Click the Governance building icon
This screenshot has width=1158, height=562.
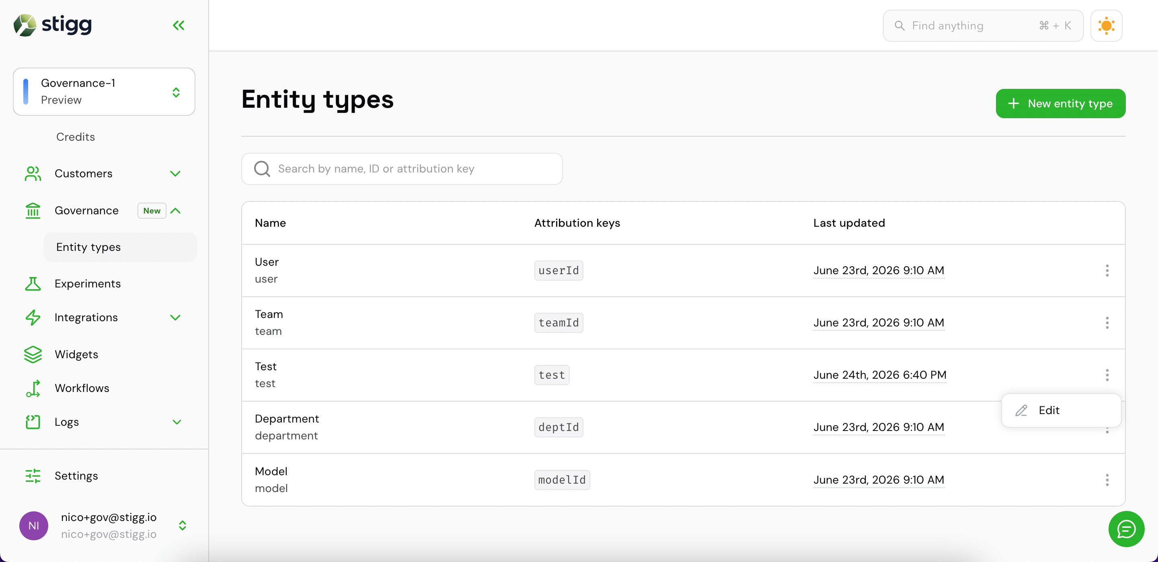click(33, 210)
